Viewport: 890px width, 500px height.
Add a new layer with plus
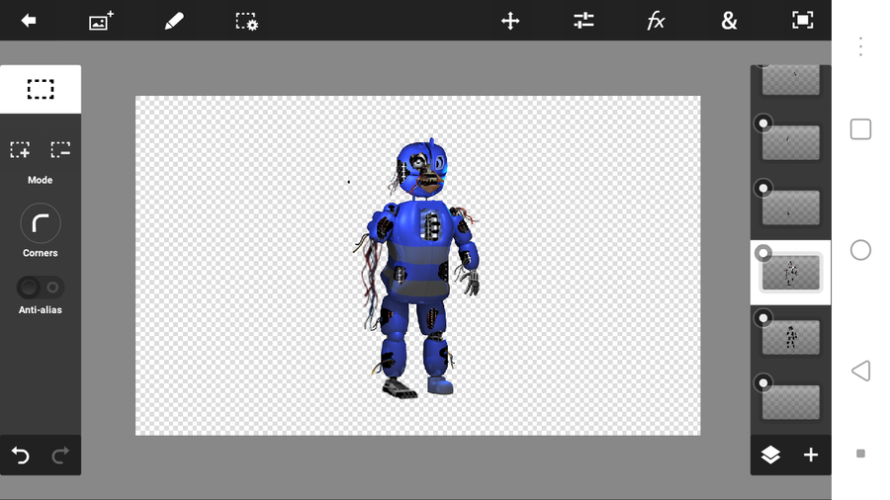pos(811,455)
